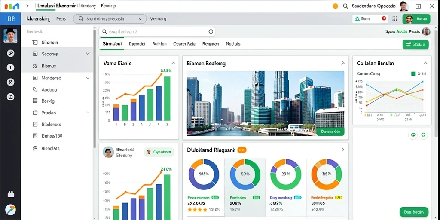Click the green Stootur button
This screenshot has height=220, width=440.
coord(416,44)
